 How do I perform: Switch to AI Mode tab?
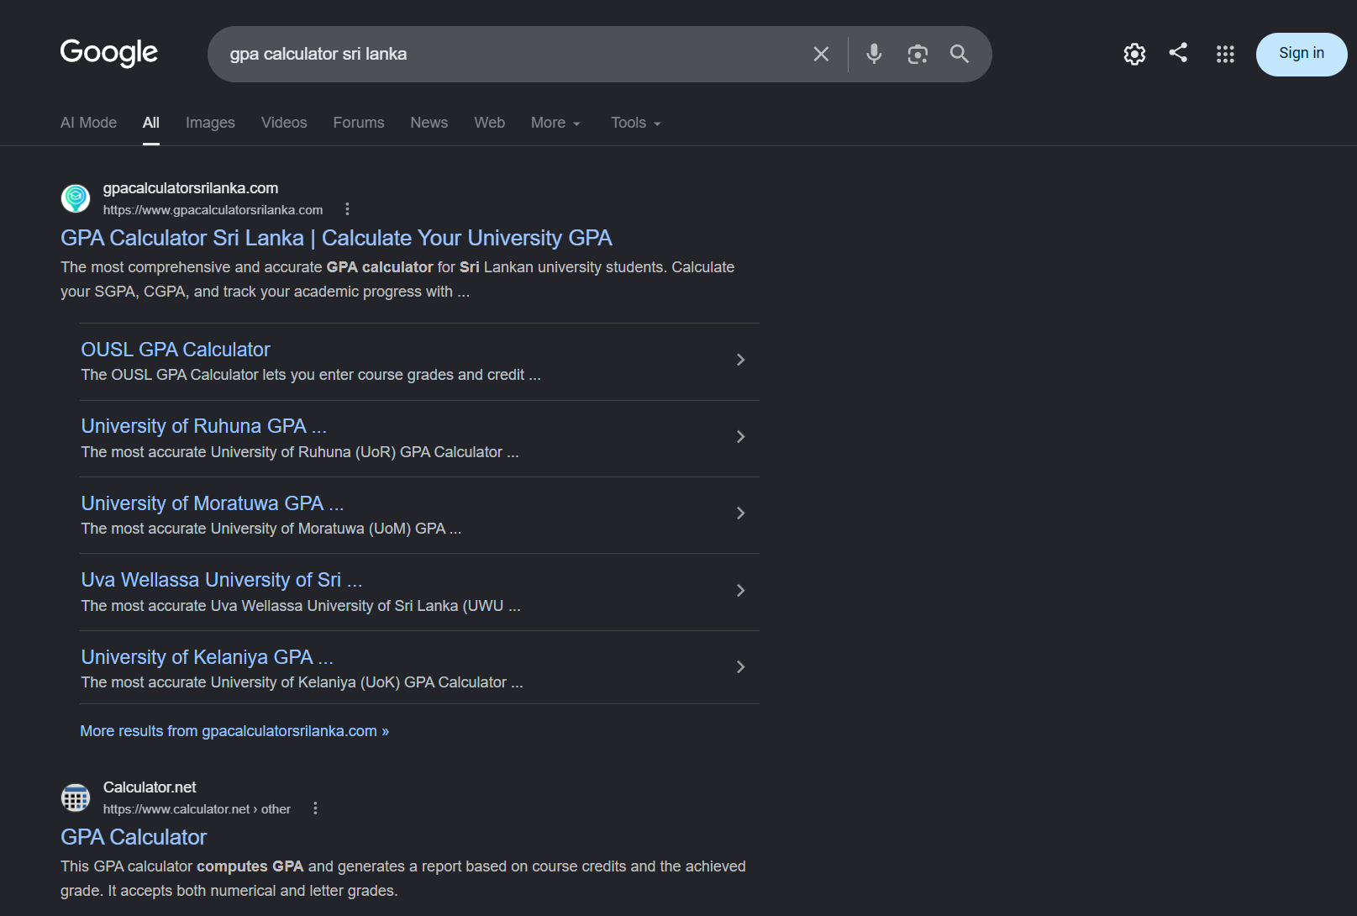click(88, 123)
